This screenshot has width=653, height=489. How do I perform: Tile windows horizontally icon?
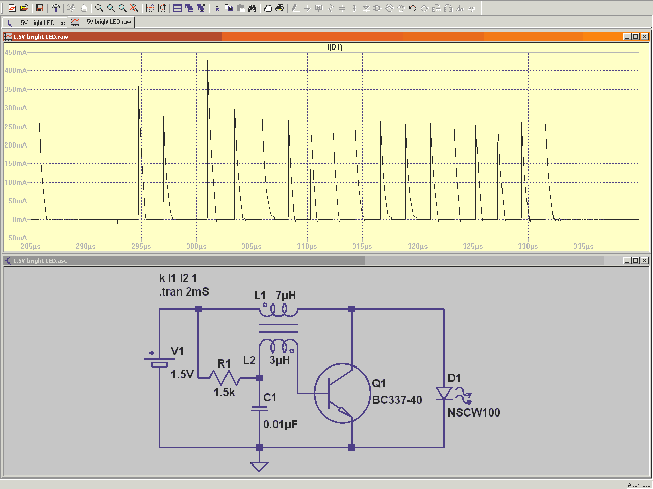click(x=178, y=8)
